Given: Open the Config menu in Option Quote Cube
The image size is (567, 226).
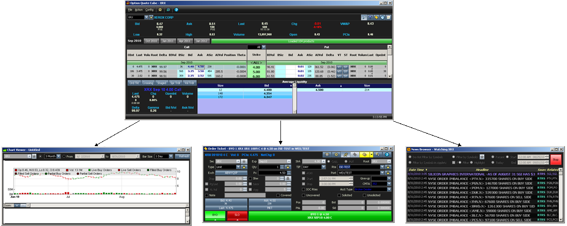Looking at the screenshot, I should pos(149,10).
